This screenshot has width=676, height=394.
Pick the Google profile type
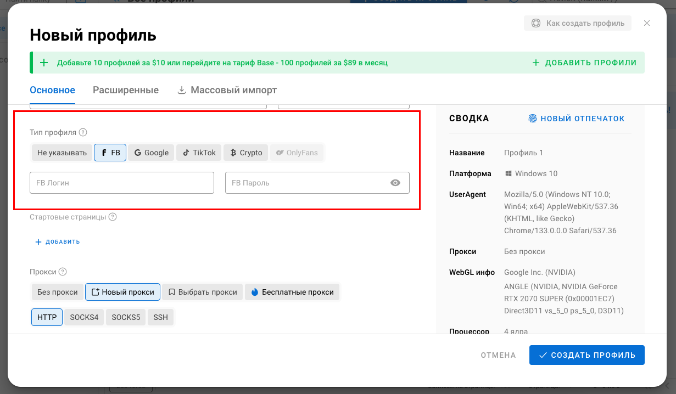pos(151,153)
